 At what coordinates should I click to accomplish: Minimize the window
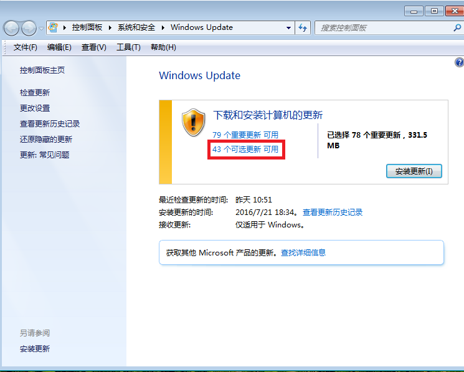tap(414, 11)
